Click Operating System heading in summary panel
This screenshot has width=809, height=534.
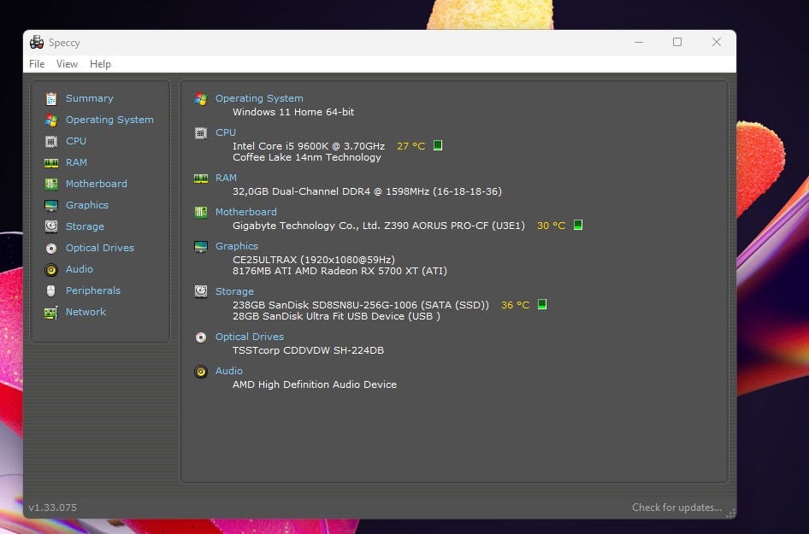tap(259, 98)
